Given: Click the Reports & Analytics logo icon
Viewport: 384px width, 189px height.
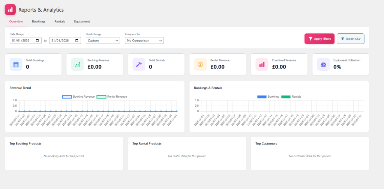Looking at the screenshot, I should (x=10, y=9).
